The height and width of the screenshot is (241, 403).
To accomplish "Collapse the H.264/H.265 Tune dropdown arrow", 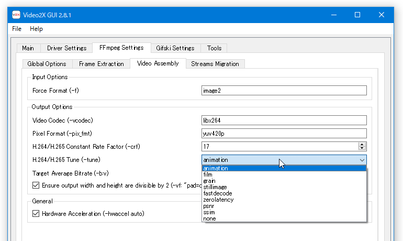I will click(x=362, y=160).
